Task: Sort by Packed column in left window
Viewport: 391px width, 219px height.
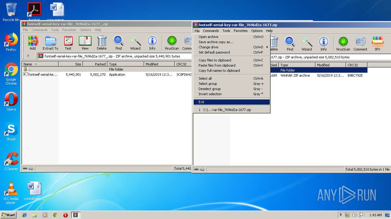Action: pos(95,64)
